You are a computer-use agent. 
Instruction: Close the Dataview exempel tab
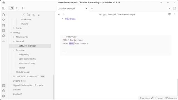pos(86,9)
